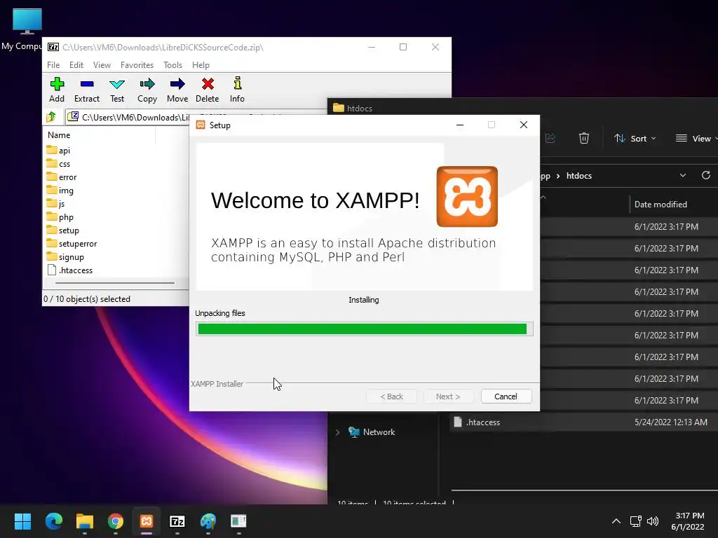
Task: Click the last taskbar icon with teal window
Action: [x=238, y=521]
